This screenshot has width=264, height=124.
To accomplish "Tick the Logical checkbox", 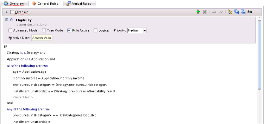I will tap(96, 30).
